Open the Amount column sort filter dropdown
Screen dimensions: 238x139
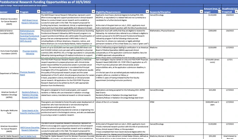coord(219,12)
